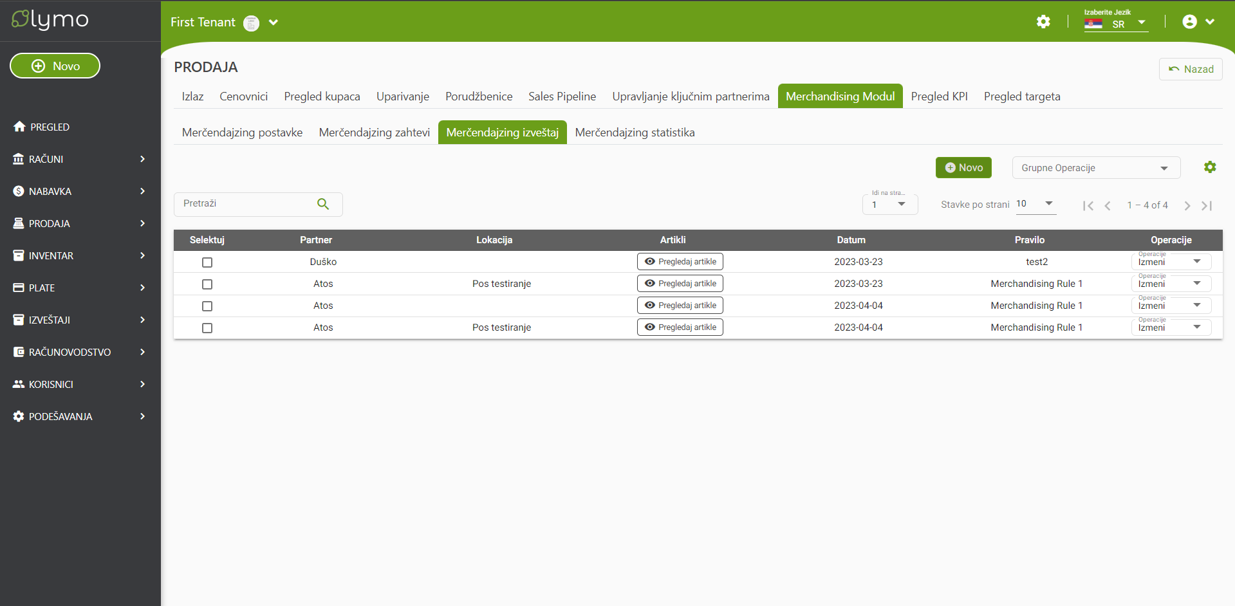
Task: Open the Grupne Operacije dropdown
Action: [1096, 168]
